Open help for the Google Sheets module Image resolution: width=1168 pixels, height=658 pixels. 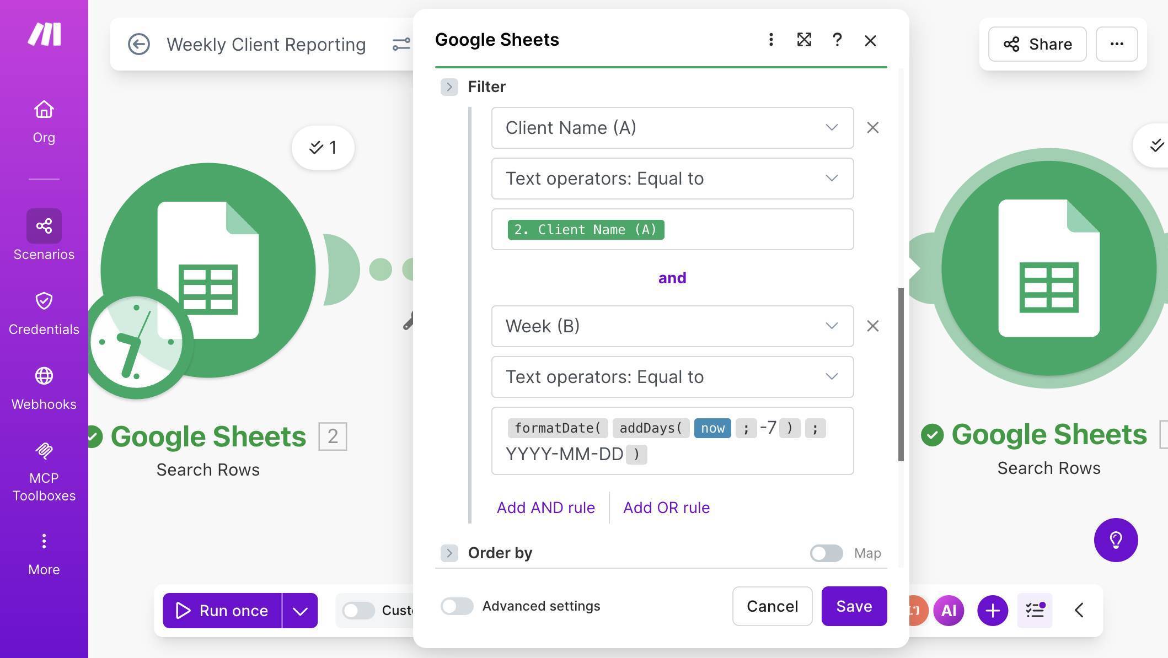(837, 40)
